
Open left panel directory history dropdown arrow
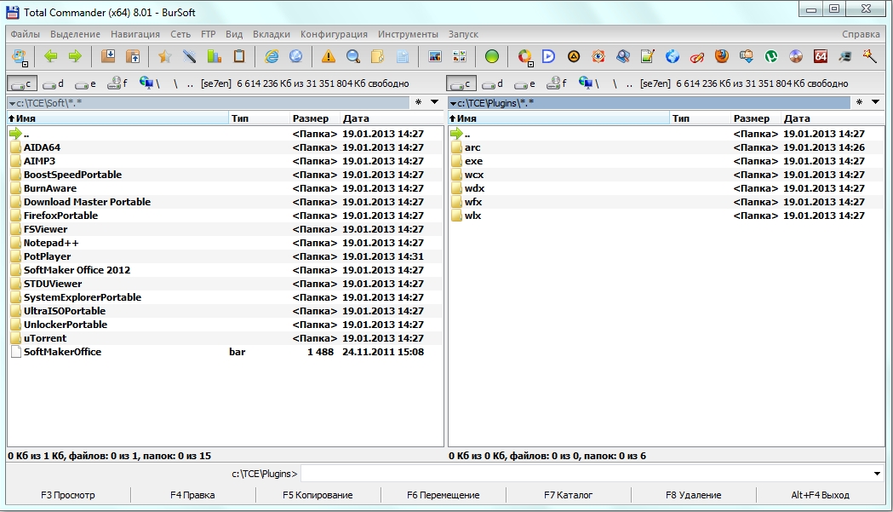click(435, 102)
